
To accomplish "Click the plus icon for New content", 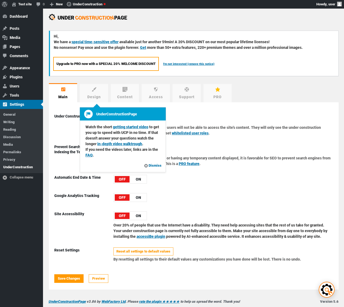I will [52, 4].
